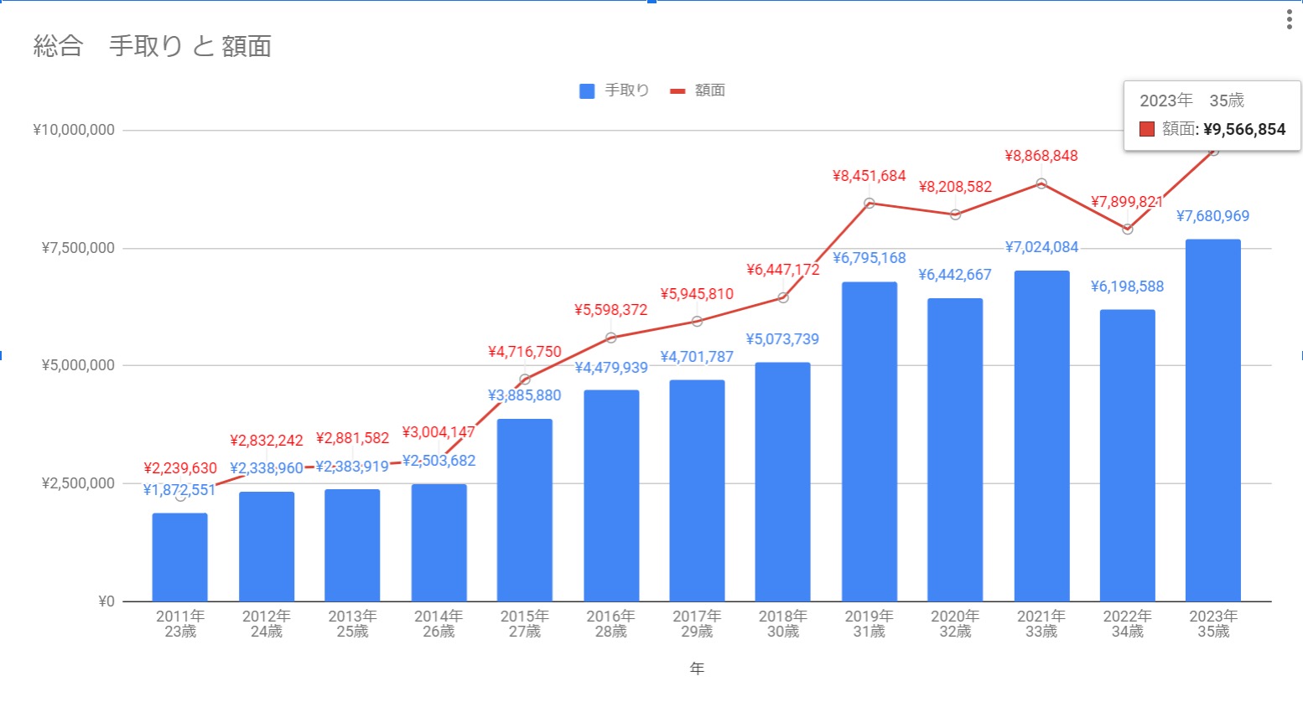Click the 2021年 line point under ¥8,868,848
1303x707 pixels.
pos(1041,183)
